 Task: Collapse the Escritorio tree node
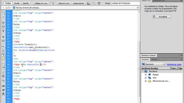coord(143,71)
